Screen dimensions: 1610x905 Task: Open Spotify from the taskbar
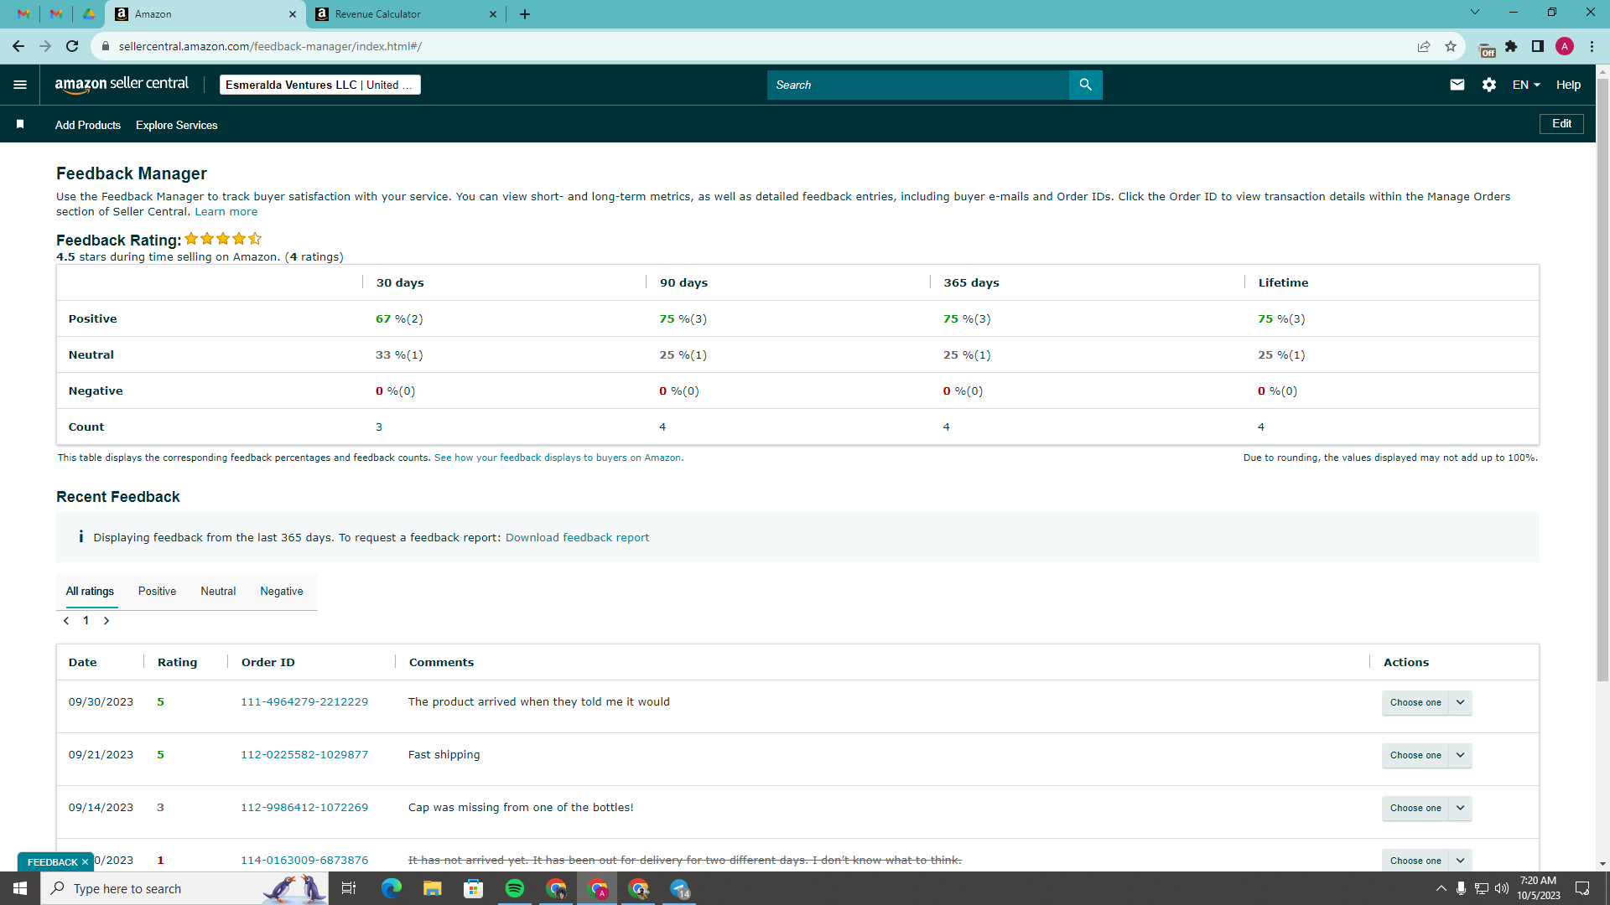point(515,888)
